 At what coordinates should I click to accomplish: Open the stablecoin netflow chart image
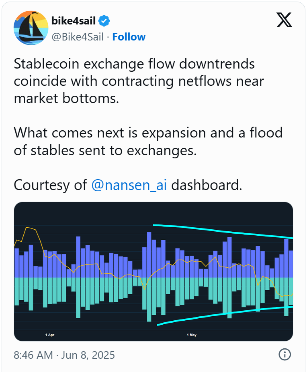(x=153, y=271)
